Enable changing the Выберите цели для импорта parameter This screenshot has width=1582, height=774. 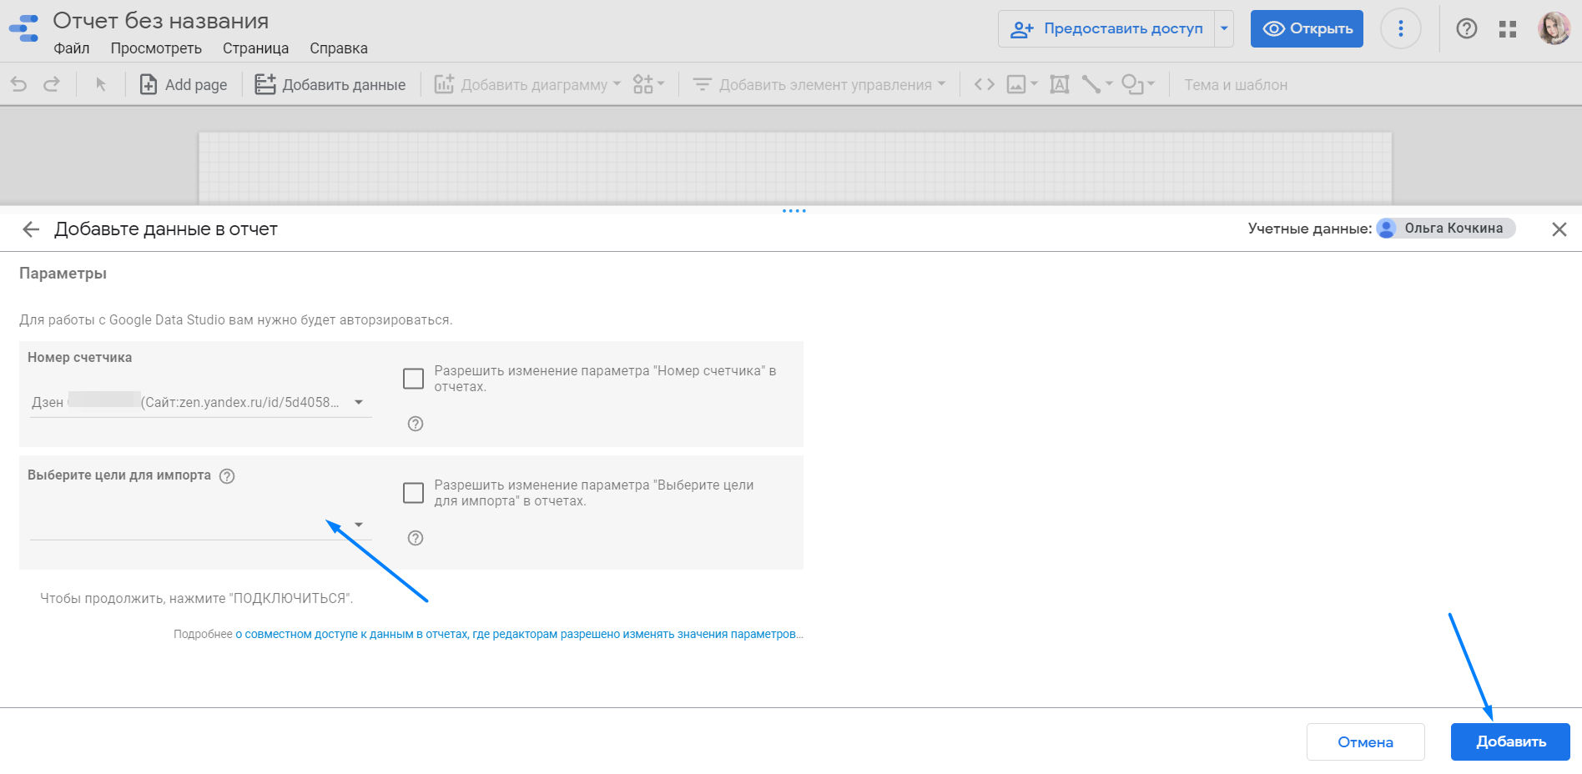tap(413, 493)
